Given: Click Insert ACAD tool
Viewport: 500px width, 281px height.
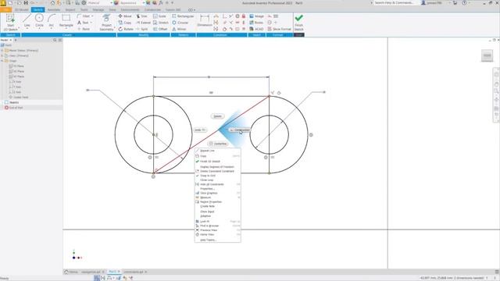Looking at the screenshot, I should pyautogui.click(x=256, y=29).
